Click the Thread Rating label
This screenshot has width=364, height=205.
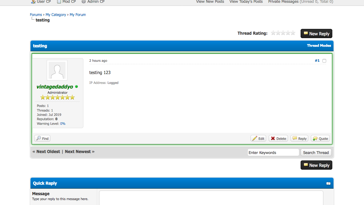pyautogui.click(x=252, y=33)
